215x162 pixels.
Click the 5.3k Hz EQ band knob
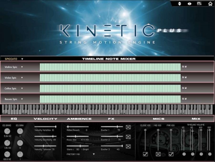[x=7, y=131]
